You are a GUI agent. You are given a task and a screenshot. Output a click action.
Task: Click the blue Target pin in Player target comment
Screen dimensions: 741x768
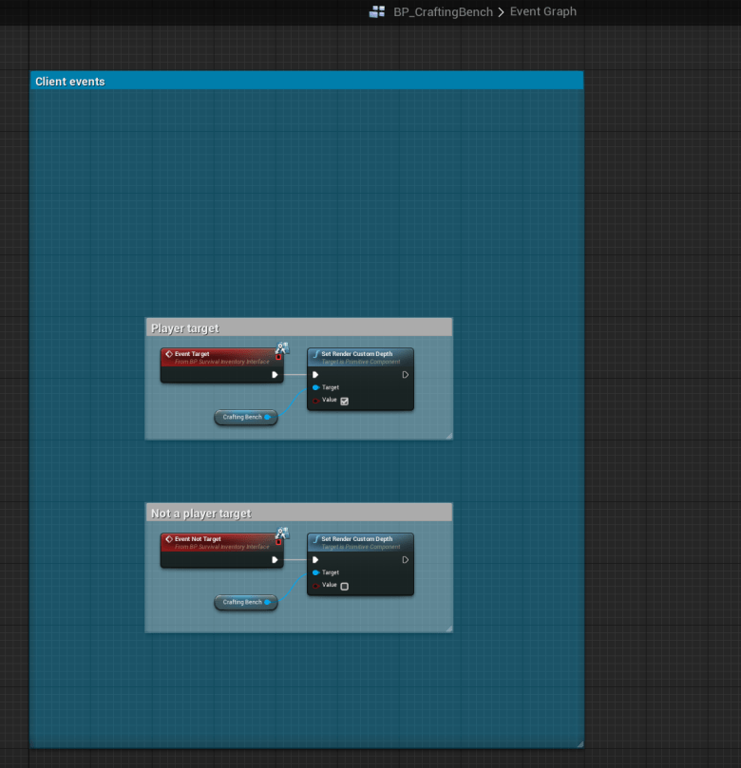(x=315, y=387)
